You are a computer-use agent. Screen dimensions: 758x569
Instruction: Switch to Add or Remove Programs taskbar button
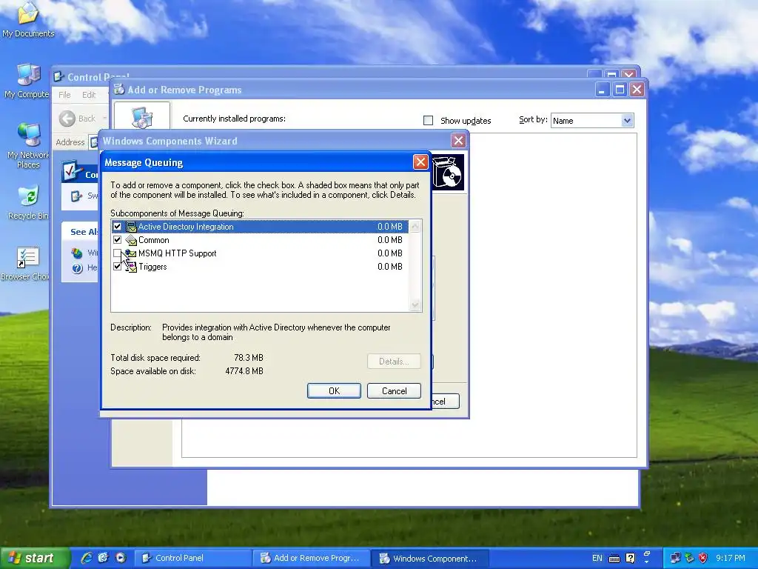click(311, 558)
